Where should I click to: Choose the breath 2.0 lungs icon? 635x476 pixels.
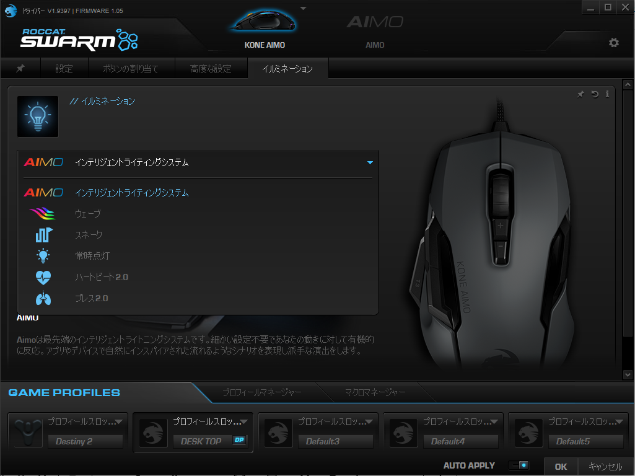point(43,298)
